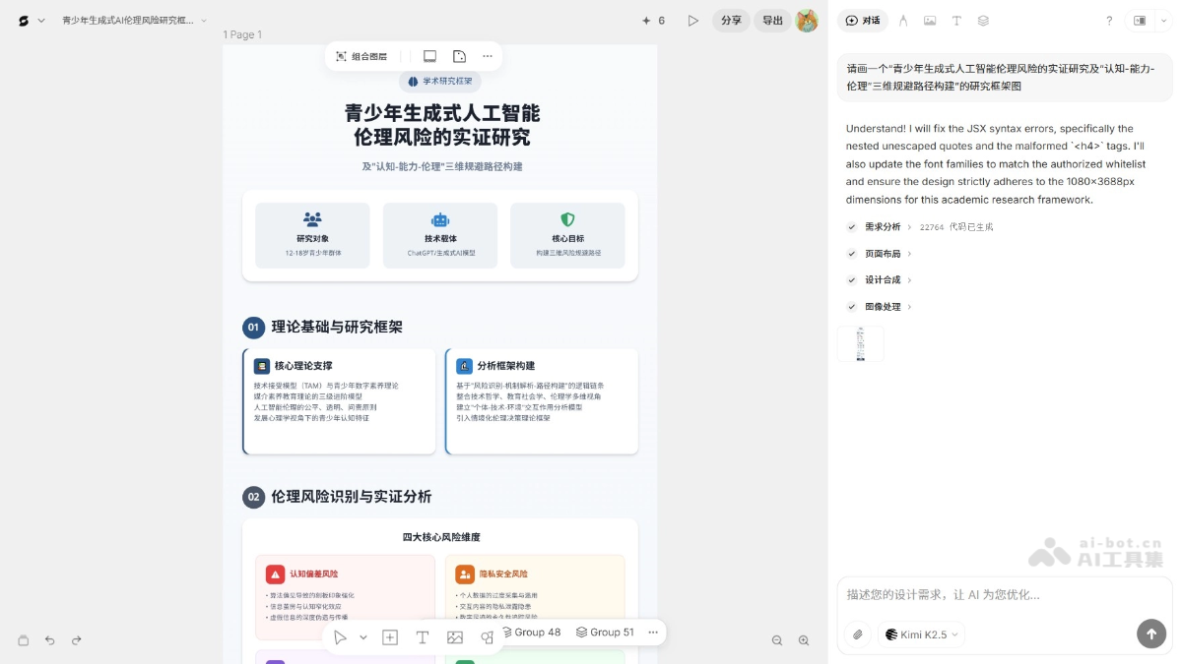Open the Kimi K2.5 model dropdown
This screenshot has width=1182, height=664.
920,634
